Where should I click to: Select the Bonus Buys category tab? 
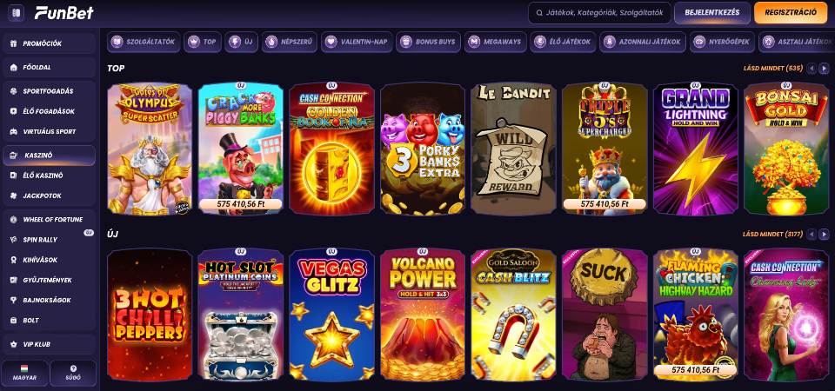tap(428, 42)
